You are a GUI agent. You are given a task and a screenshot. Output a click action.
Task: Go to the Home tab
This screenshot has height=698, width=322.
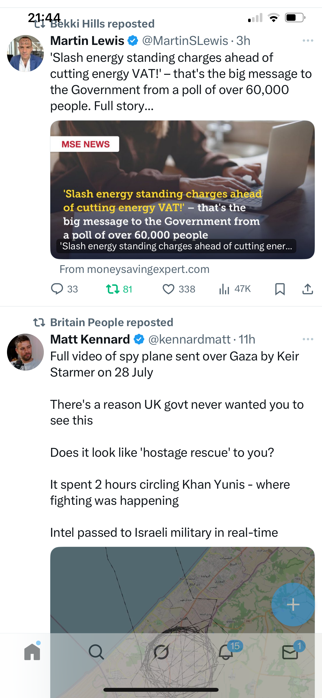(32, 652)
